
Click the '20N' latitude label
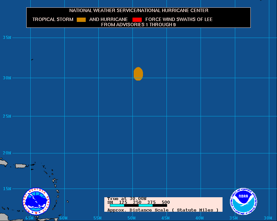[7, 153]
